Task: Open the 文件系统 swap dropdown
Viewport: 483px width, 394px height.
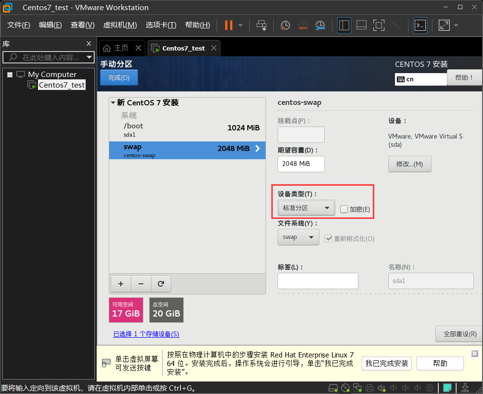Action: pyautogui.click(x=298, y=237)
